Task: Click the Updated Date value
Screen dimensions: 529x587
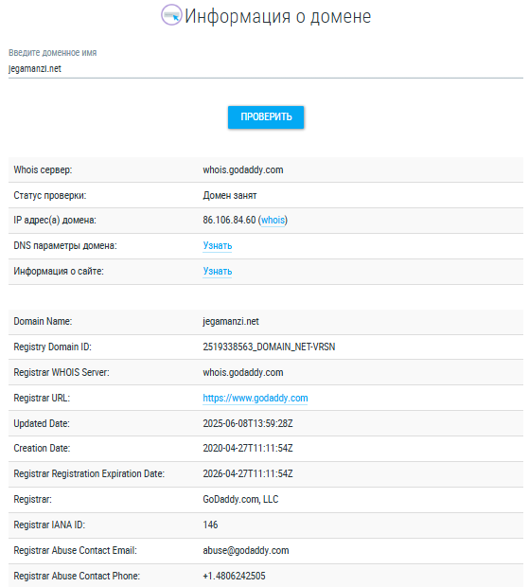Action: tap(248, 423)
